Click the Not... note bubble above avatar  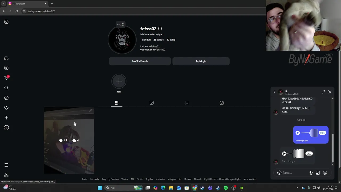[120, 25]
